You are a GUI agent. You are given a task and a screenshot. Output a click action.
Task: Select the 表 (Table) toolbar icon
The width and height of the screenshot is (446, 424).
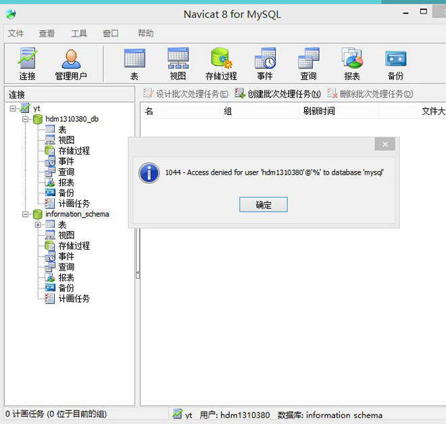tap(134, 64)
